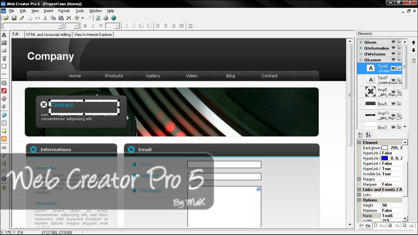Toggle visibility eye for Gform group
The height and width of the screenshot is (235, 418).
coord(393,42)
